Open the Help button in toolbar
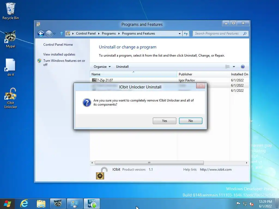 point(243,67)
